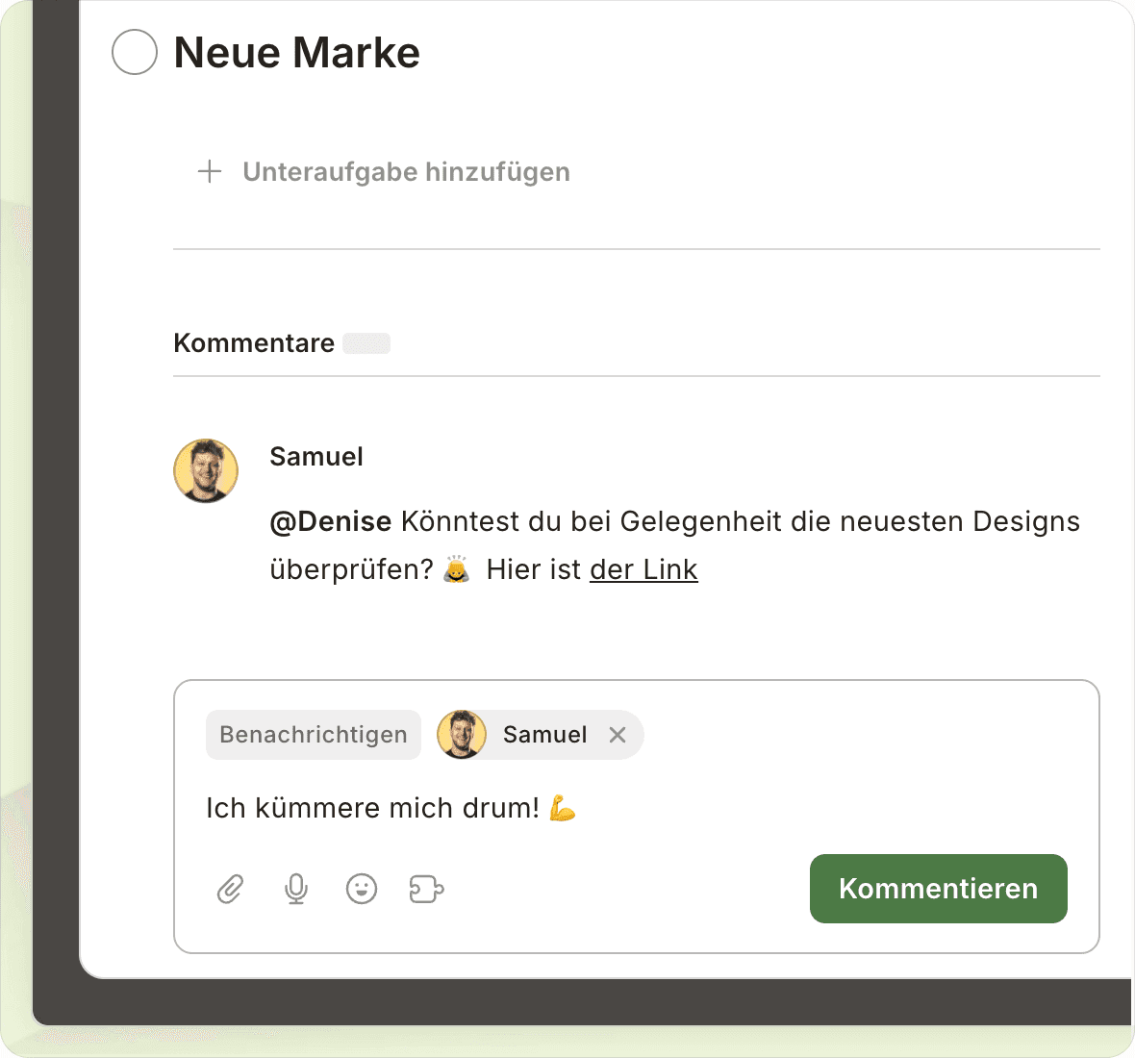Click the comment count badge beside Kommentare
Image resolution: width=1135 pixels, height=1058 pixels.
[366, 343]
